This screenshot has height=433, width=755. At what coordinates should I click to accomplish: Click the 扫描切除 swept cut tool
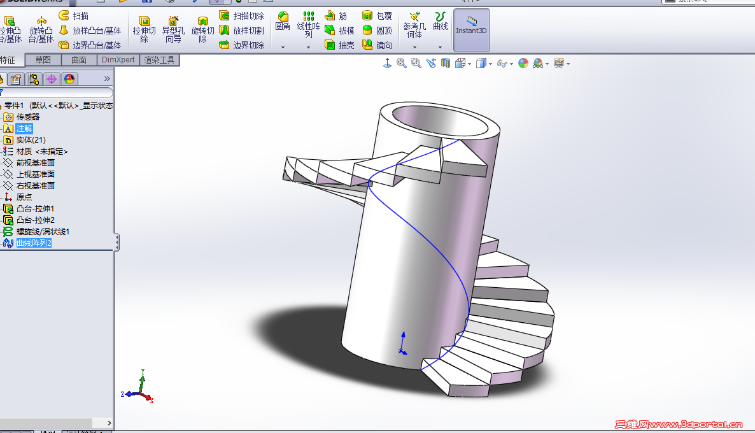click(x=242, y=16)
